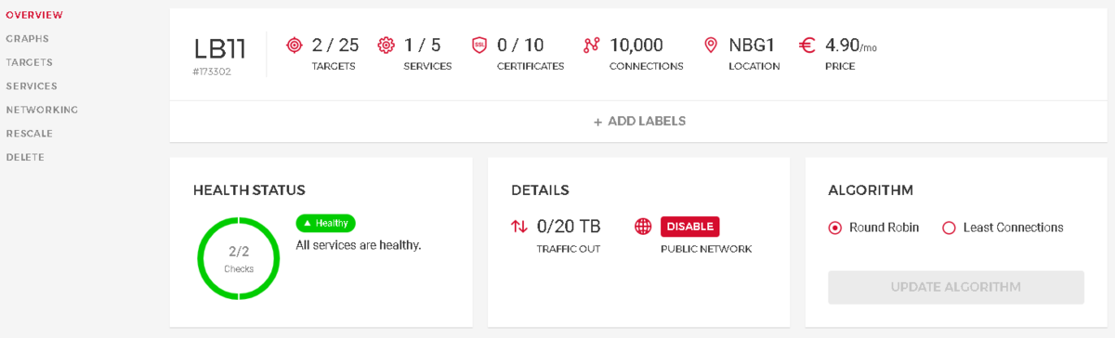The width and height of the screenshot is (1115, 338).
Task: Click the 2/2 checks health ring
Action: click(239, 258)
